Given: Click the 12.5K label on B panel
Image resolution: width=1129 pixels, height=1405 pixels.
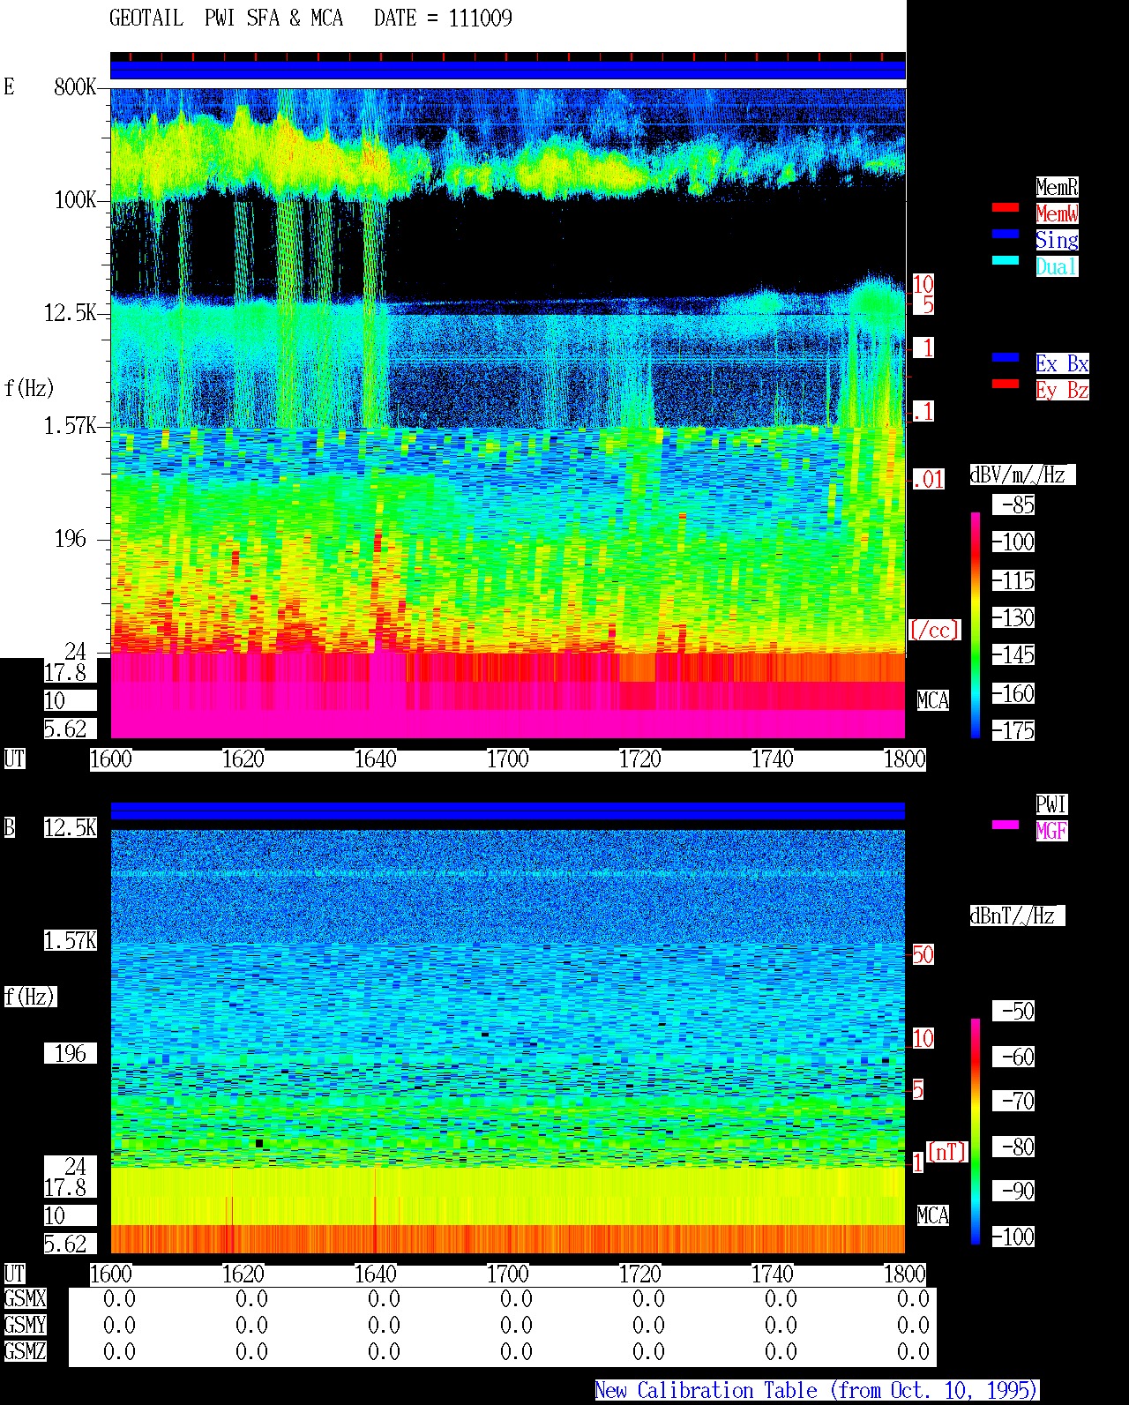Looking at the screenshot, I should click(71, 828).
